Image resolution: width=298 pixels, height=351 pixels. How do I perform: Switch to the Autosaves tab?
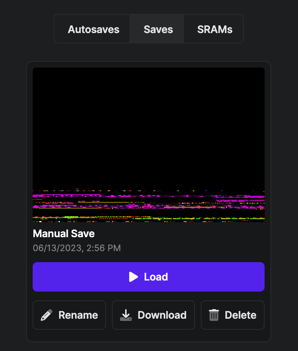(x=94, y=29)
